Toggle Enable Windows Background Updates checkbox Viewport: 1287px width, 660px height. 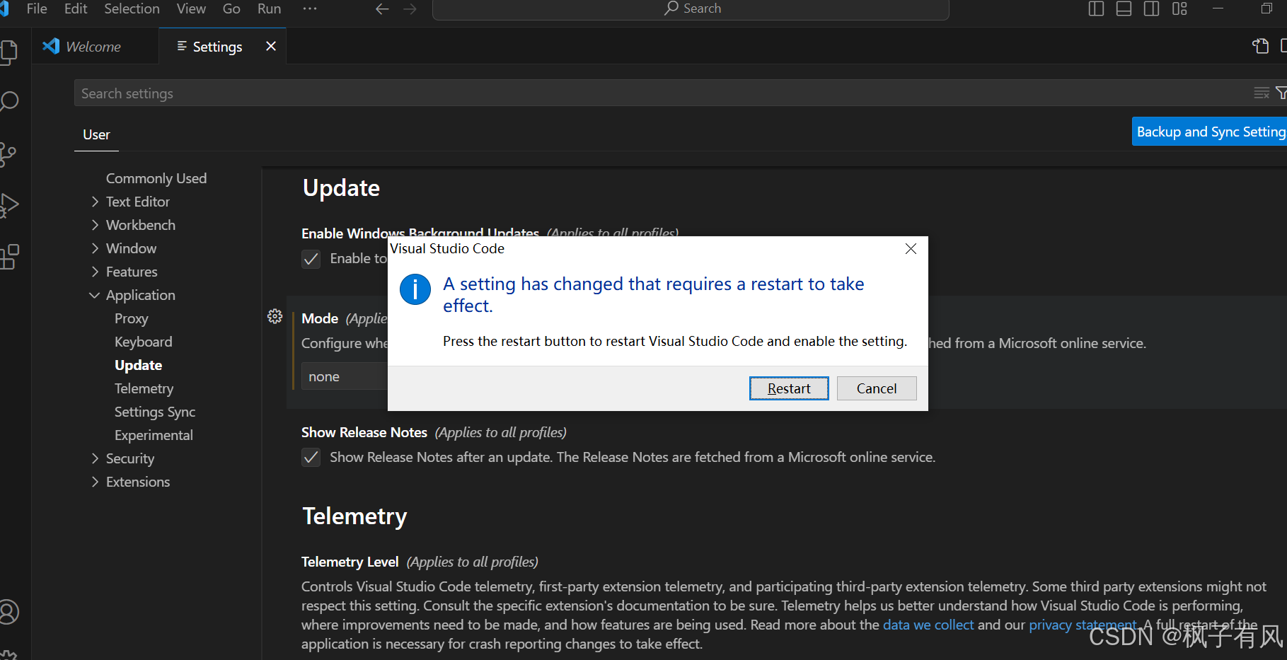point(311,259)
